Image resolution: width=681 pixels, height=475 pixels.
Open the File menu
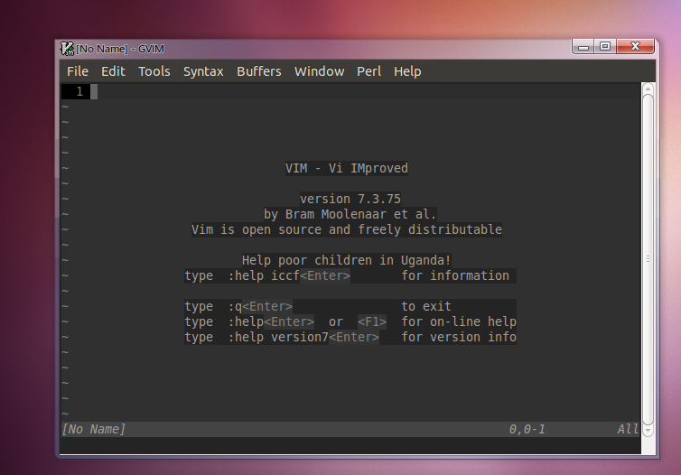pos(78,71)
